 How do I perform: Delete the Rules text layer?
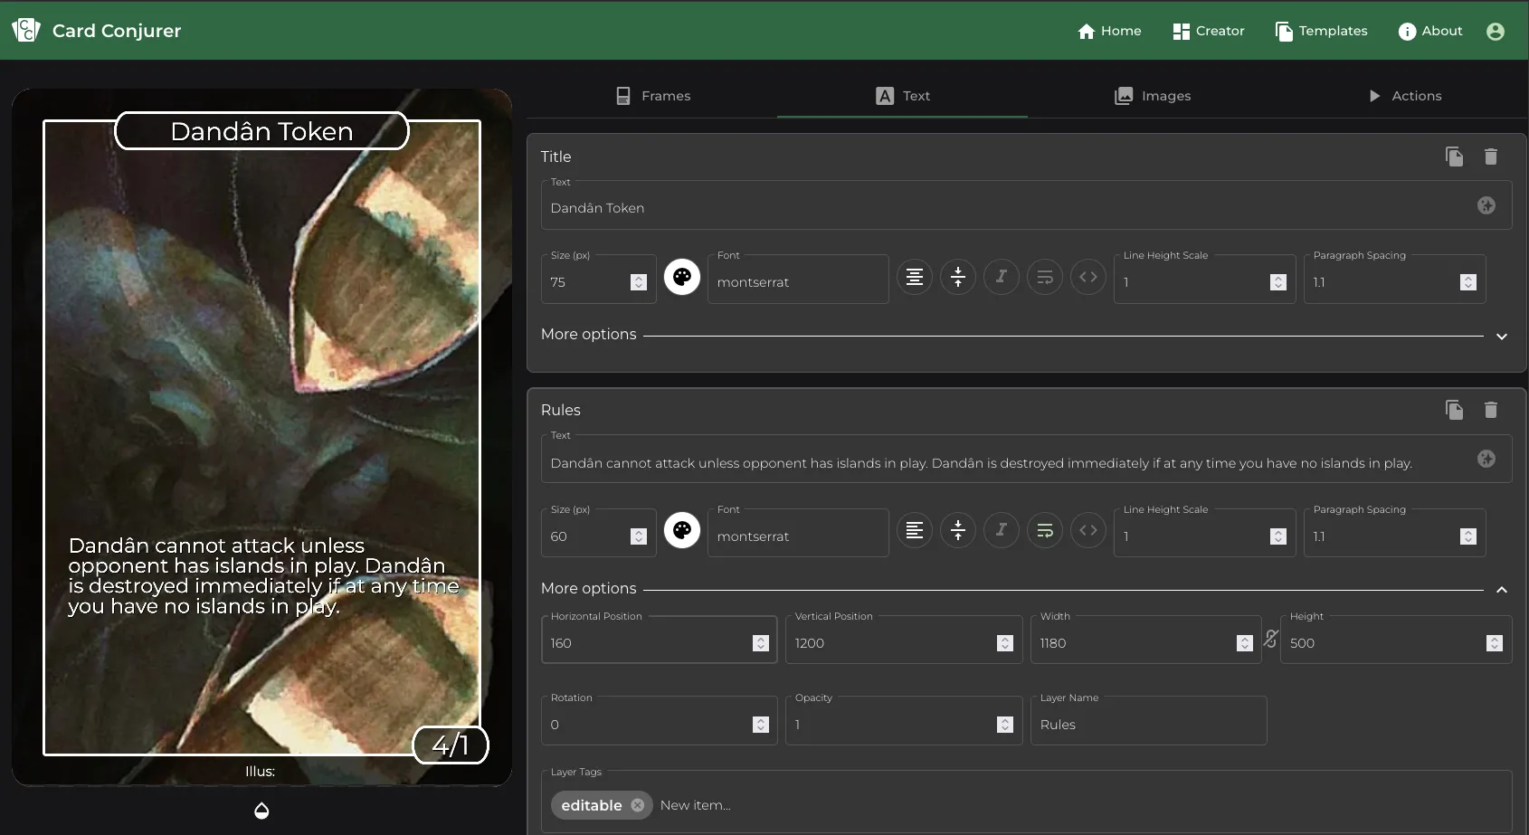coord(1490,410)
